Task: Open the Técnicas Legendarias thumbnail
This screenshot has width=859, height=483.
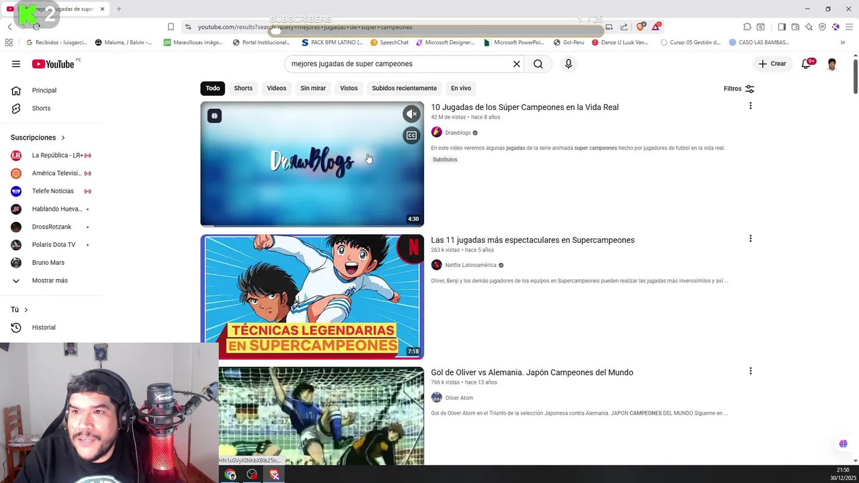Action: (312, 297)
